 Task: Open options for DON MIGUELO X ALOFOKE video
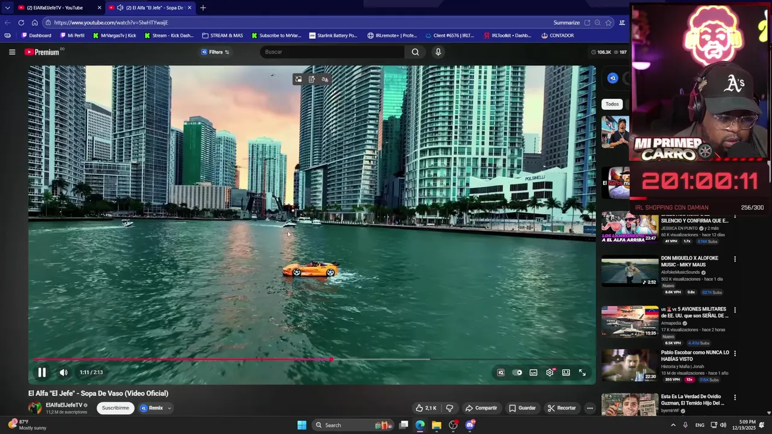point(735,259)
